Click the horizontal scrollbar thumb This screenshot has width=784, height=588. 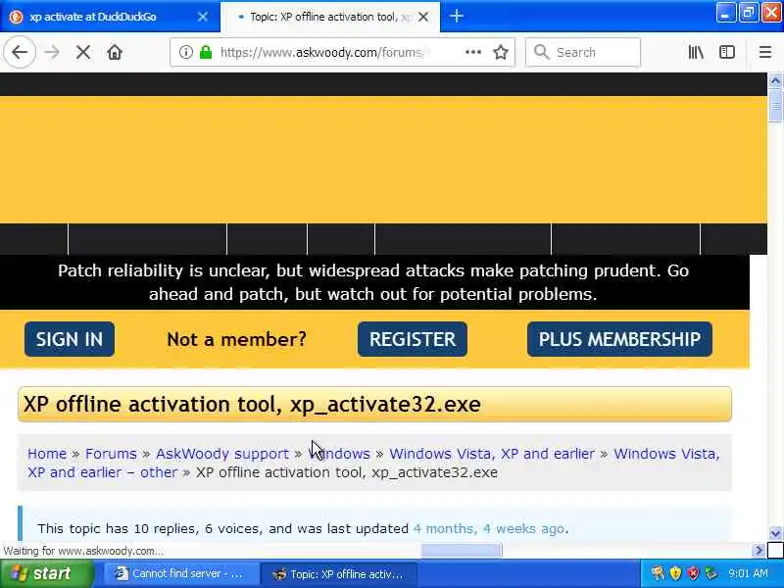point(461,551)
